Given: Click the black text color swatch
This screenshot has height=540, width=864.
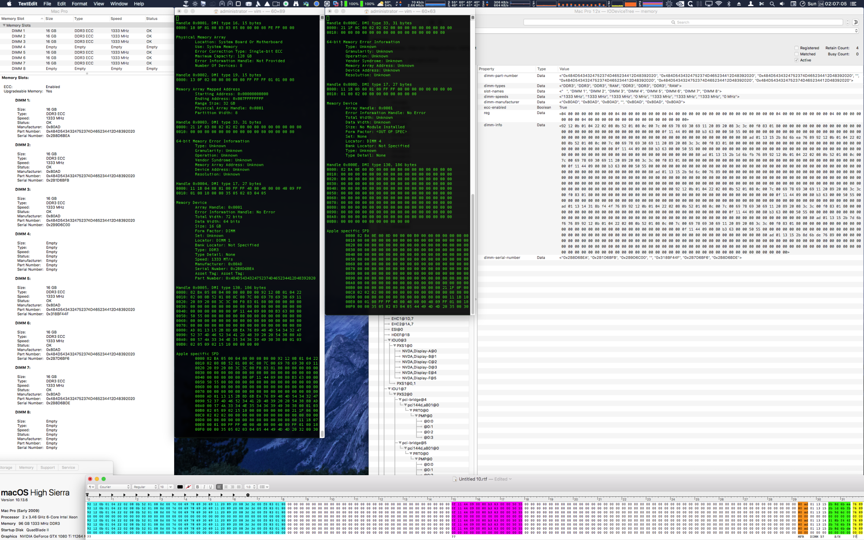Looking at the screenshot, I should (x=180, y=487).
